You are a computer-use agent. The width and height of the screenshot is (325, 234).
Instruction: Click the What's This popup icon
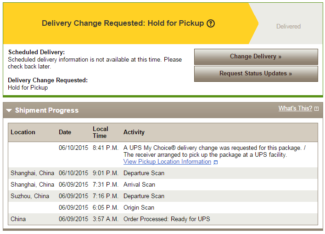click(316, 109)
